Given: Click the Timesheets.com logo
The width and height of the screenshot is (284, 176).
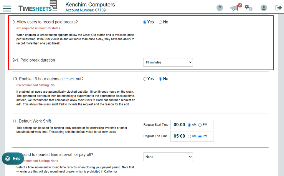Looking at the screenshot, I should 38,6.
